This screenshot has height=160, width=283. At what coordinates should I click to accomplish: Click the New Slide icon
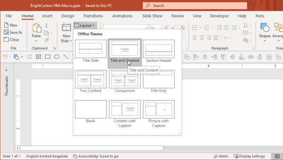pyautogui.click(x=66, y=28)
